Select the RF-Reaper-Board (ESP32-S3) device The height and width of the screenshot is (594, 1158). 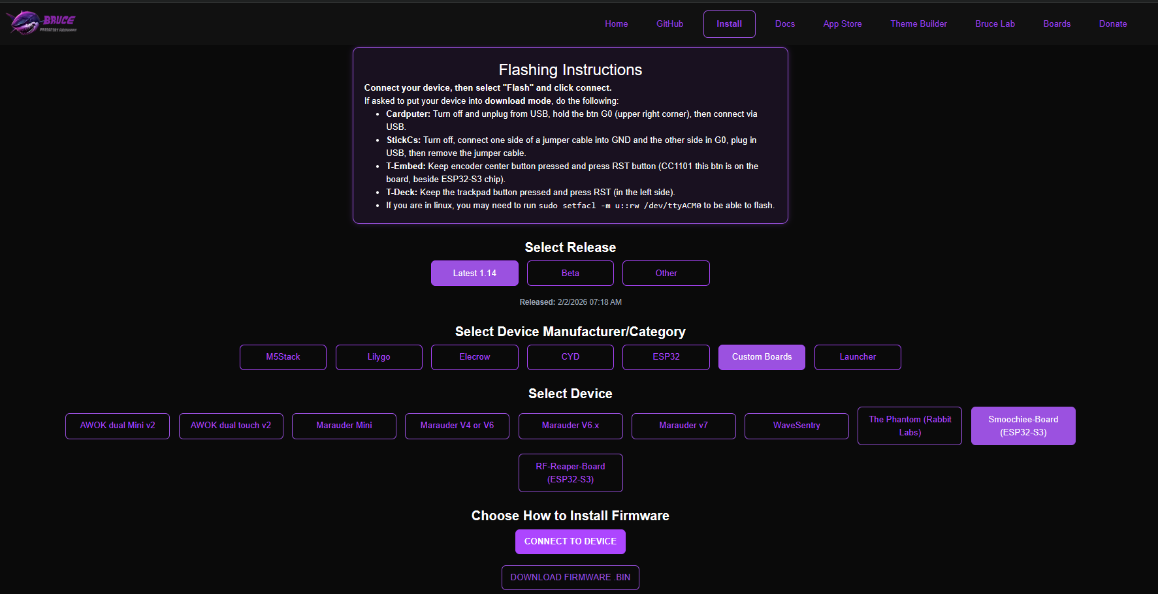(x=570, y=473)
